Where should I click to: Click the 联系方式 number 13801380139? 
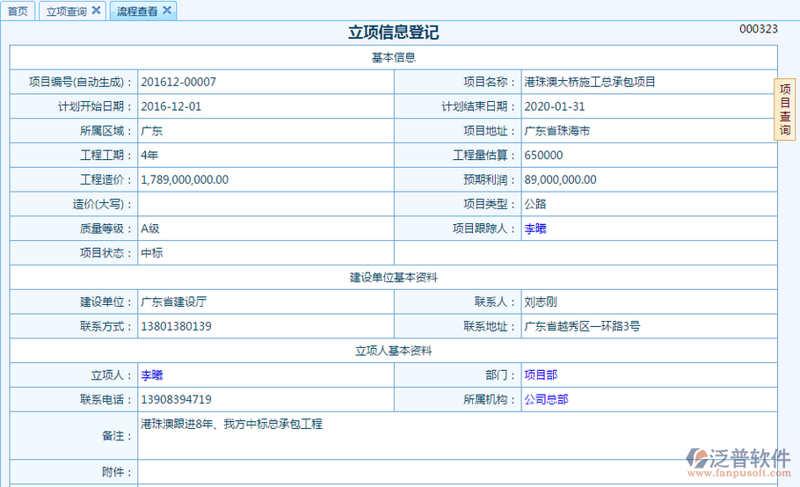pyautogui.click(x=176, y=326)
